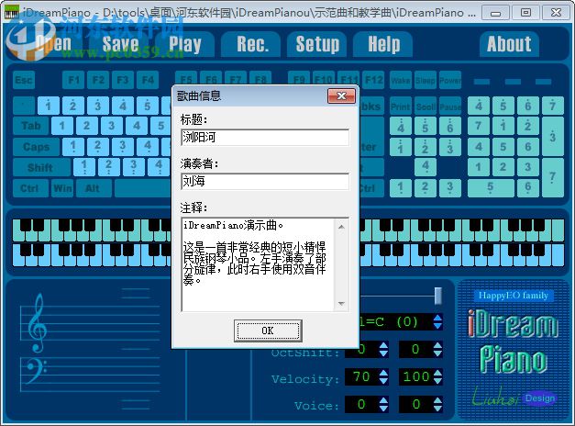Open the Rec. recording menu
The image size is (575, 426).
[x=252, y=44]
